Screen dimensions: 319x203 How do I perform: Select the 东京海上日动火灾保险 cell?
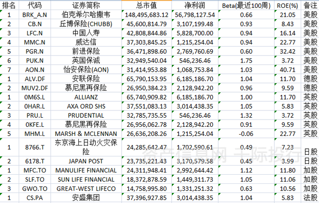[86, 147]
